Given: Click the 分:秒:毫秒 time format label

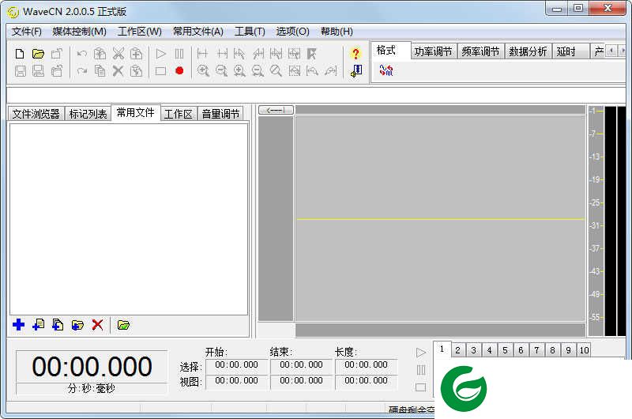Looking at the screenshot, I should [92, 388].
